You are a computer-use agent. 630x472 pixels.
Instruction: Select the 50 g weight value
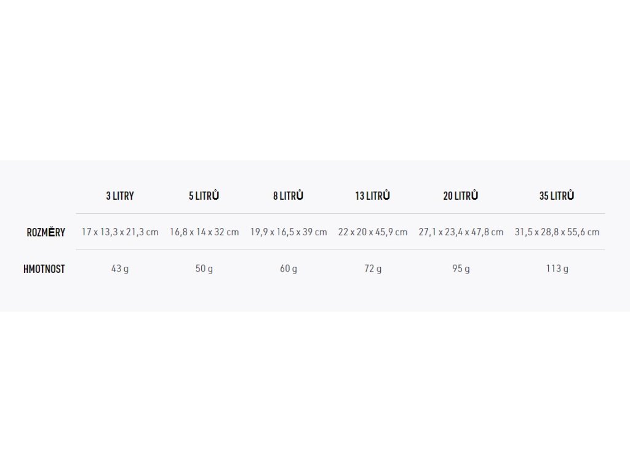(x=204, y=269)
